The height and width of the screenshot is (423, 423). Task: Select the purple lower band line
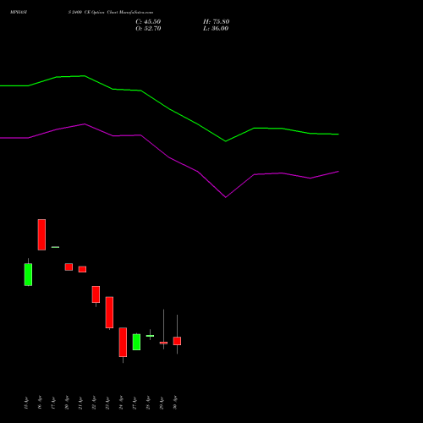click(169, 158)
